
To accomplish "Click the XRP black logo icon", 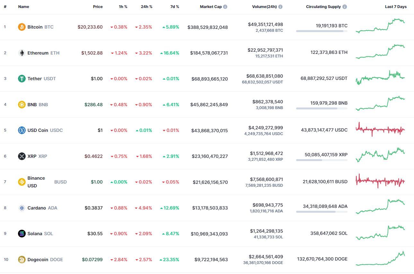I will (x=22, y=156).
